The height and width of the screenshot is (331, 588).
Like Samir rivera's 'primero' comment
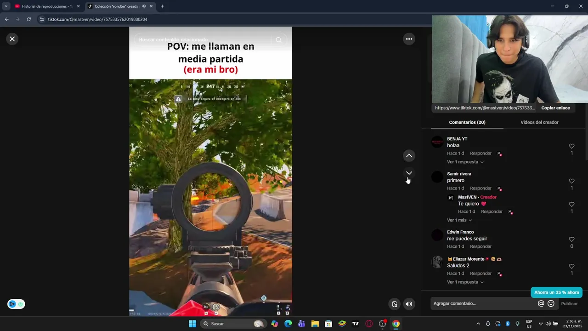(571, 181)
